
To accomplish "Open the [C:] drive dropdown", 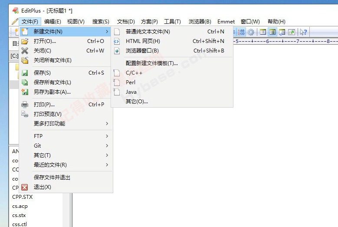I will coord(14,56).
